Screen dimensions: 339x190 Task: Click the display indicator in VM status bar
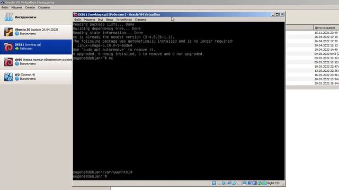[244, 183]
